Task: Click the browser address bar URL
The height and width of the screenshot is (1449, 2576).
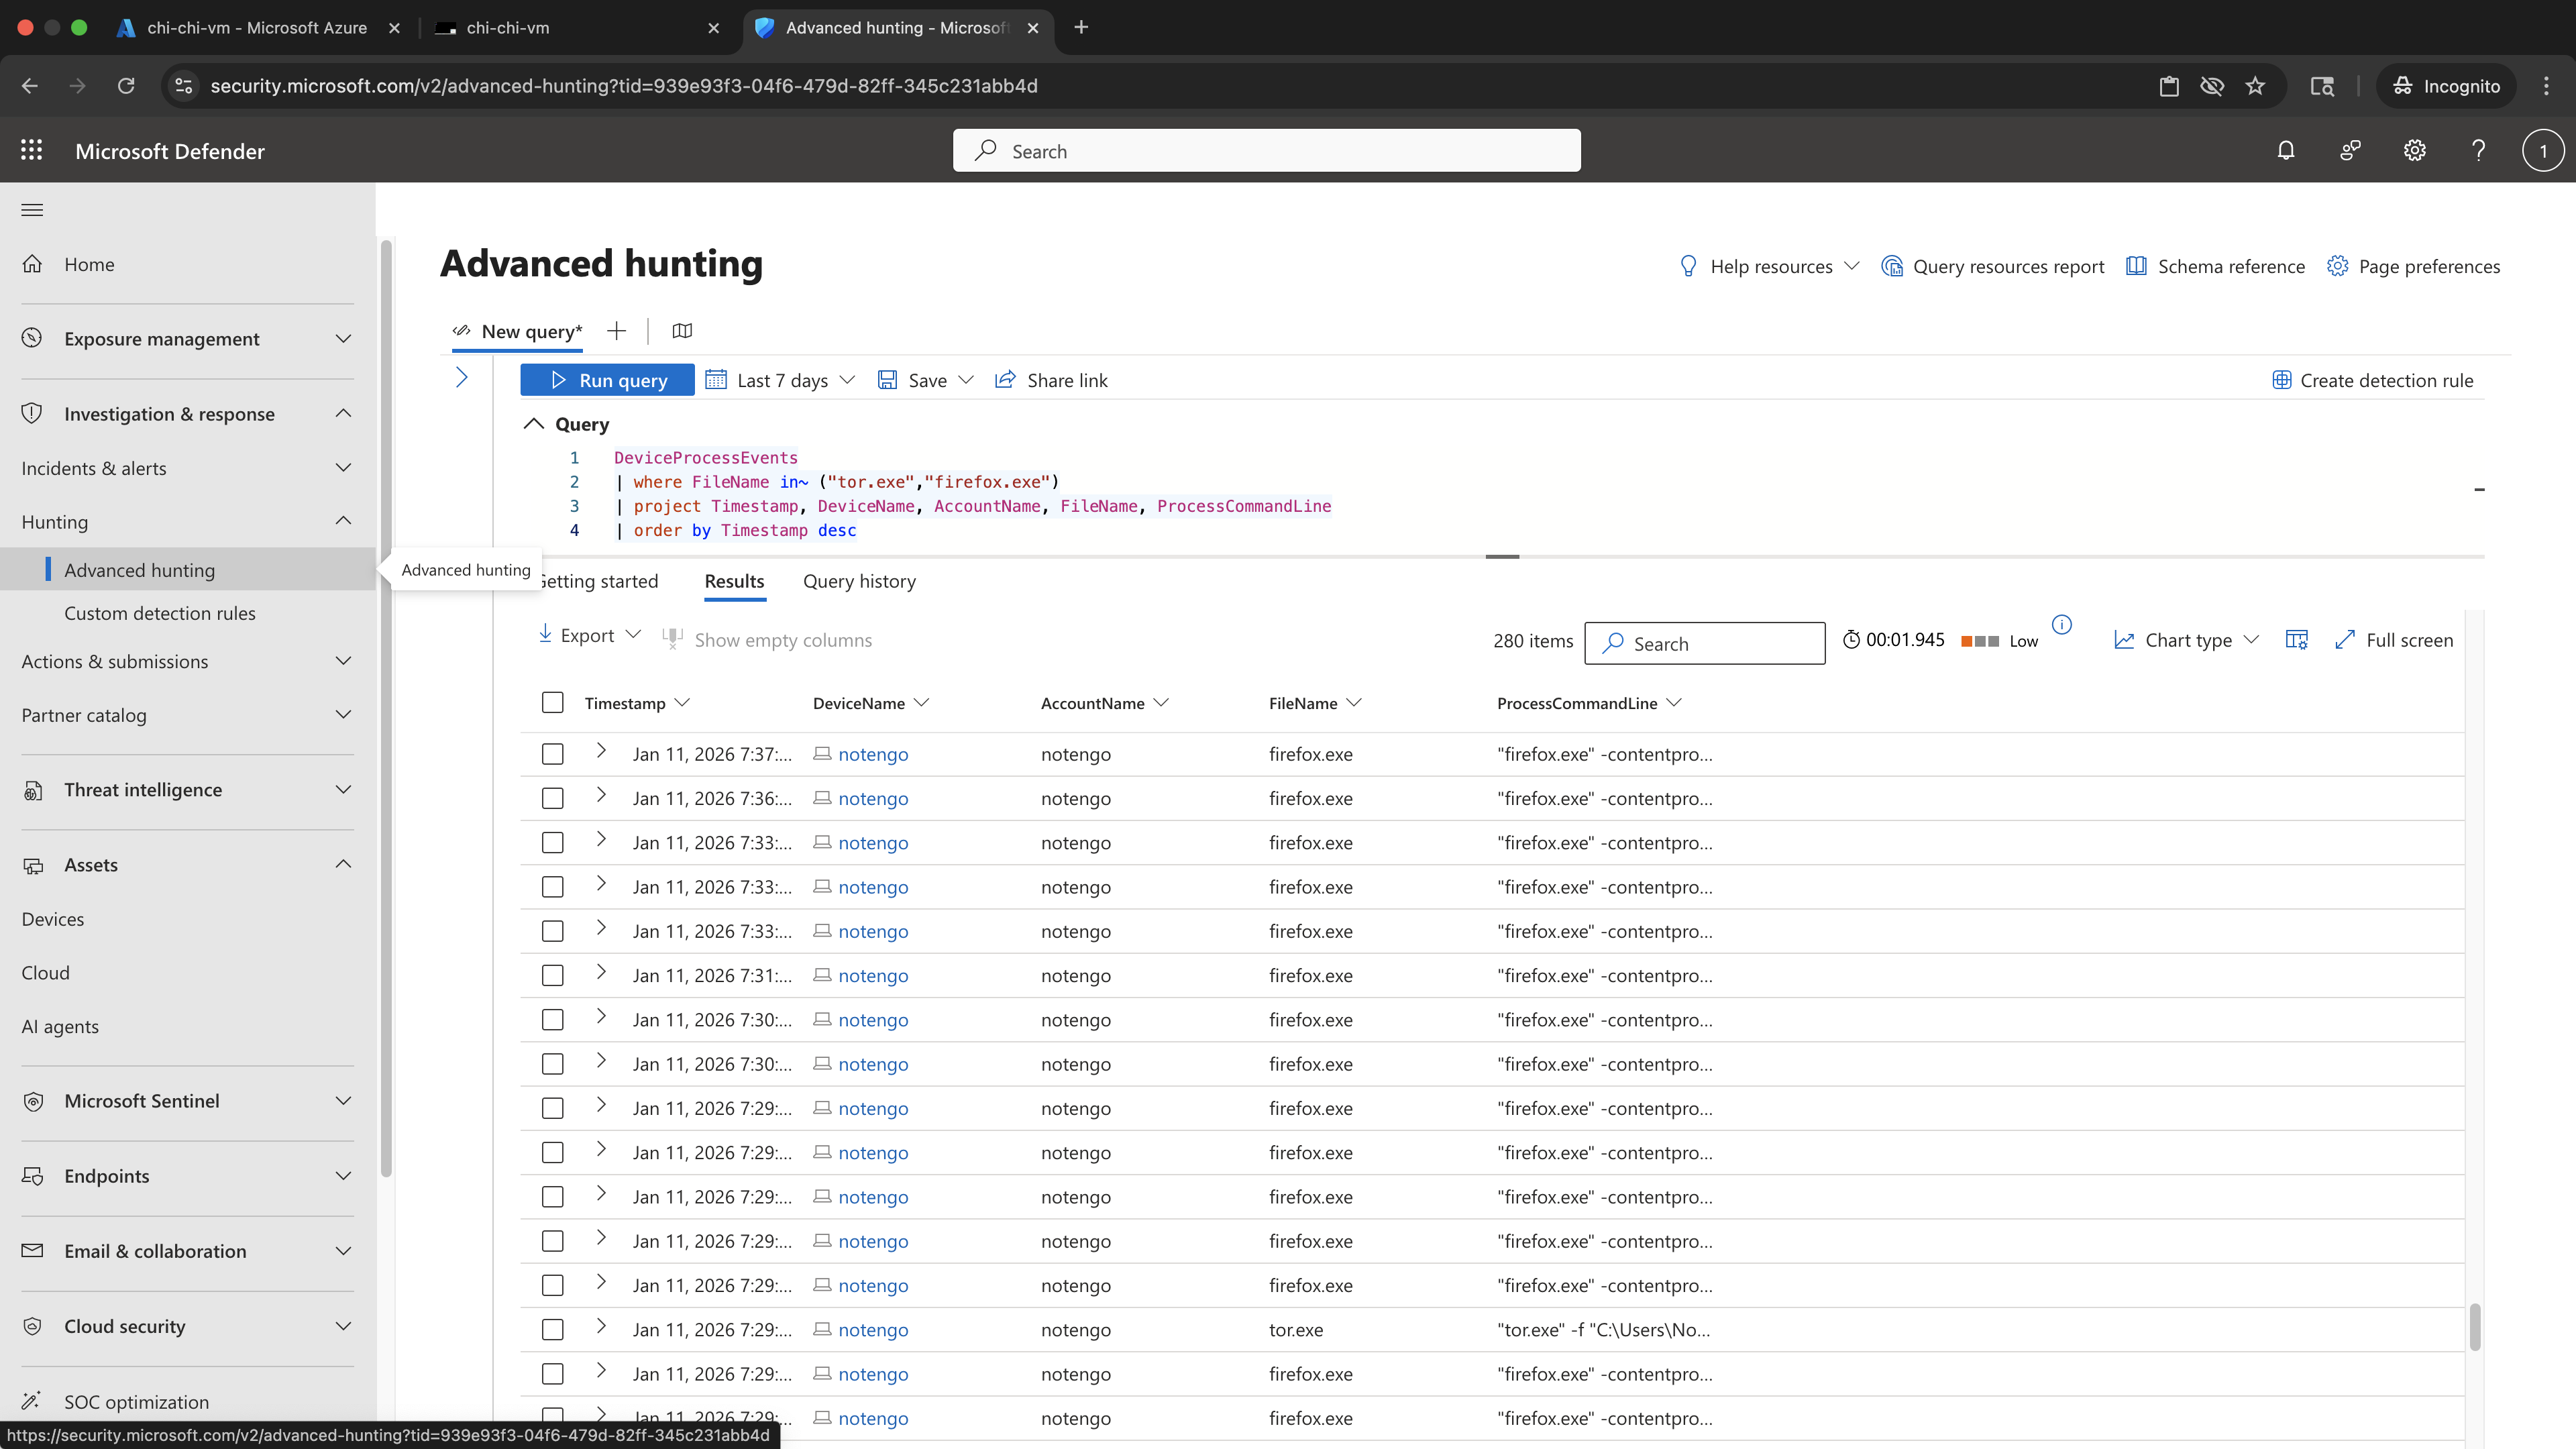Action: coord(623,86)
